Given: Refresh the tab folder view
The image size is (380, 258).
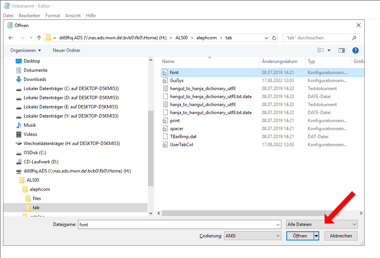Looking at the screenshot, I should (x=274, y=38).
